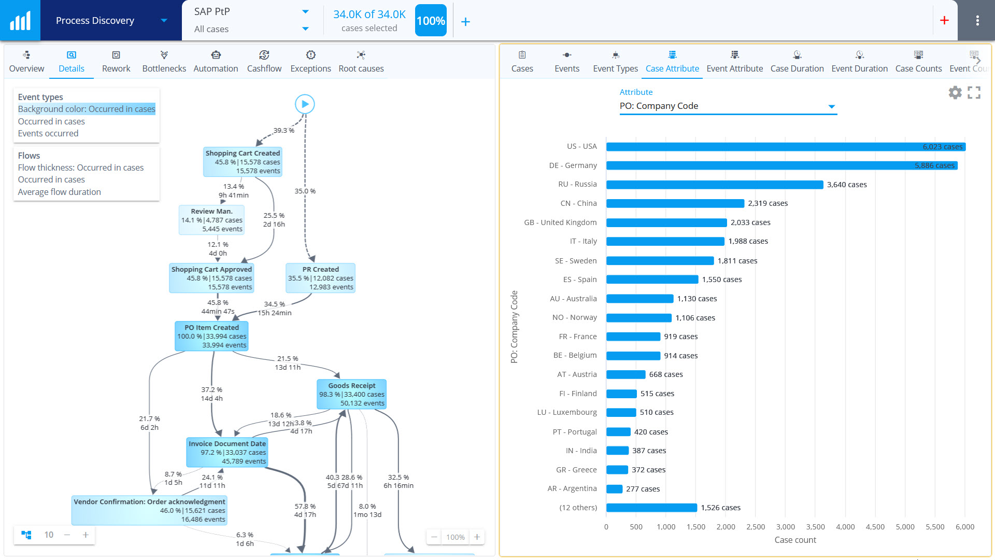This screenshot has width=995, height=560.
Task: Open the Cases panel icon
Action: pyautogui.click(x=522, y=54)
